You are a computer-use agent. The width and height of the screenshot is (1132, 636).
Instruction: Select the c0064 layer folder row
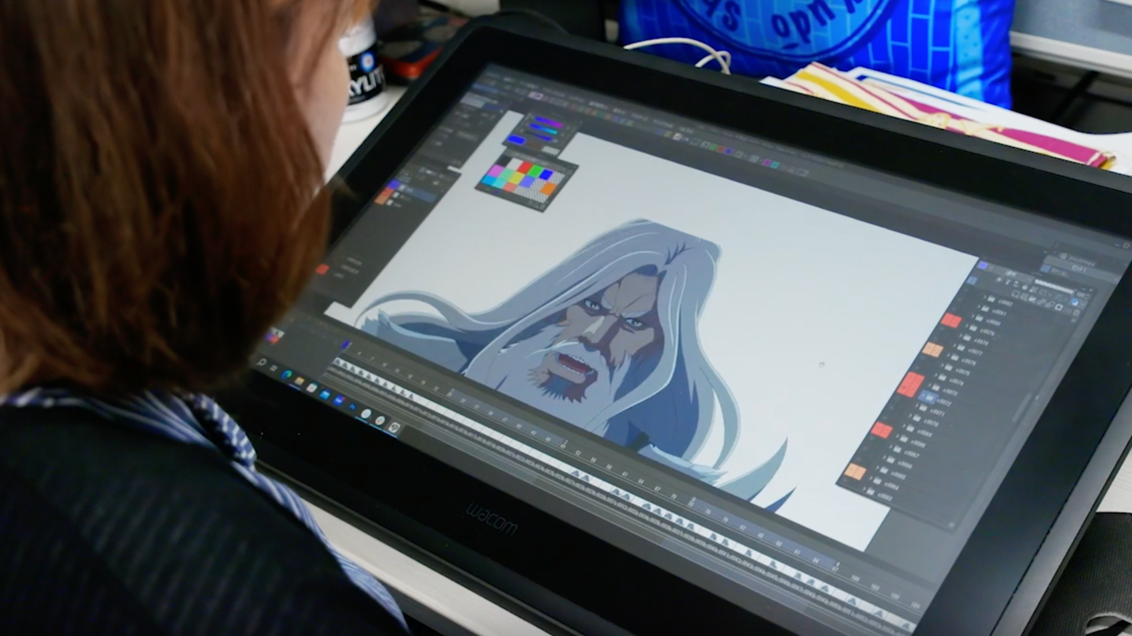coord(885,484)
